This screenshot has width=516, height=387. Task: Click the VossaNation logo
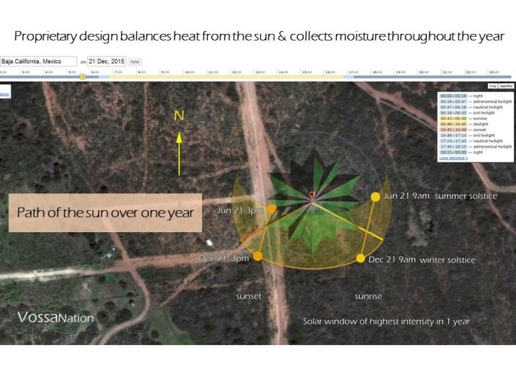[56, 318]
